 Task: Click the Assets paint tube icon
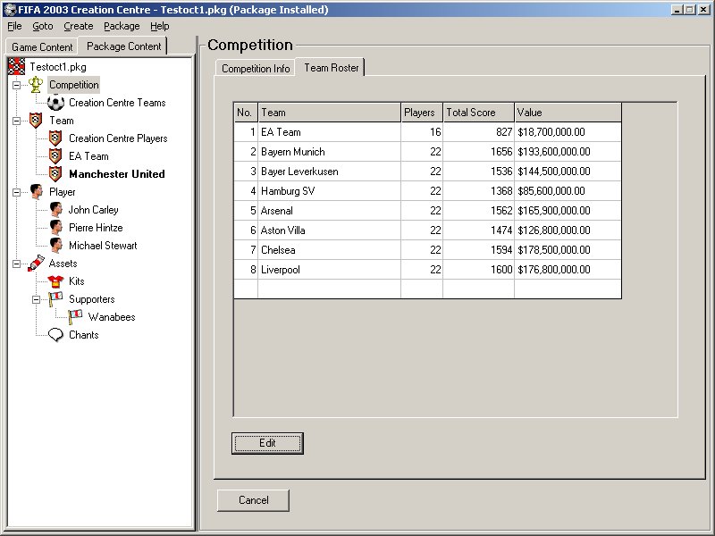36,263
